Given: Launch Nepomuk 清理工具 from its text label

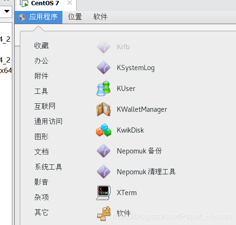Looking at the screenshot, I should [146, 172].
